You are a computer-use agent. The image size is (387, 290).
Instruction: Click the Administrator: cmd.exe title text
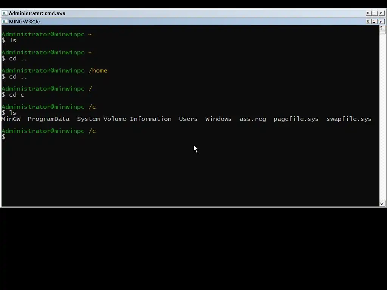click(x=37, y=13)
